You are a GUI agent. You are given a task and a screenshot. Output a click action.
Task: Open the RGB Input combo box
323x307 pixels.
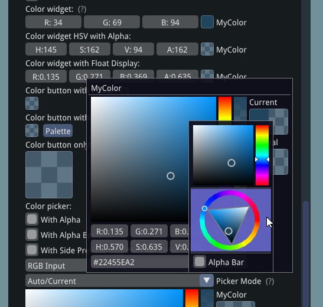pyautogui.click(x=56, y=266)
